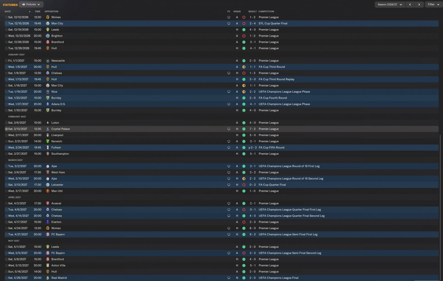Open the 7 - 2 result against Crystal Palace
This screenshot has height=281, width=443.
[x=252, y=129]
